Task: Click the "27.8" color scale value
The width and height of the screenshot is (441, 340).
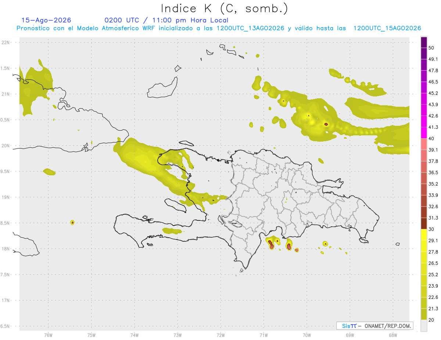Action: 433,252
